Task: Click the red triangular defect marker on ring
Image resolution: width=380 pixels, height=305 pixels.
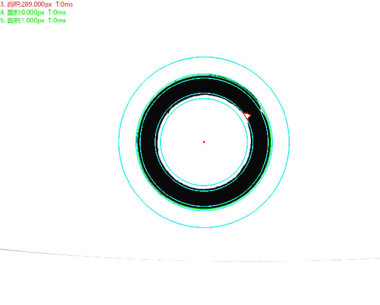Action: click(x=247, y=116)
